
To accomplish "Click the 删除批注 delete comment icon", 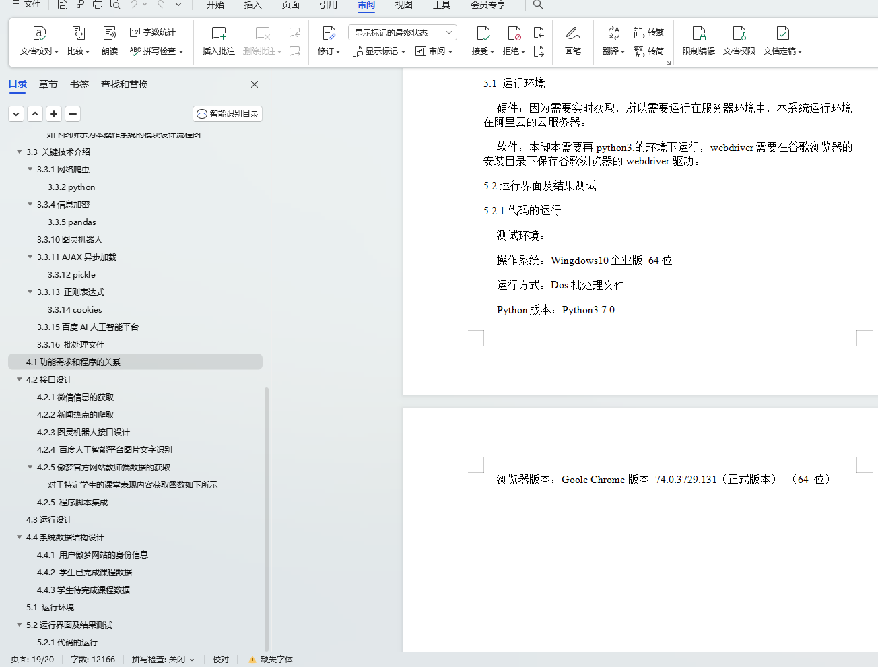I will [x=263, y=33].
